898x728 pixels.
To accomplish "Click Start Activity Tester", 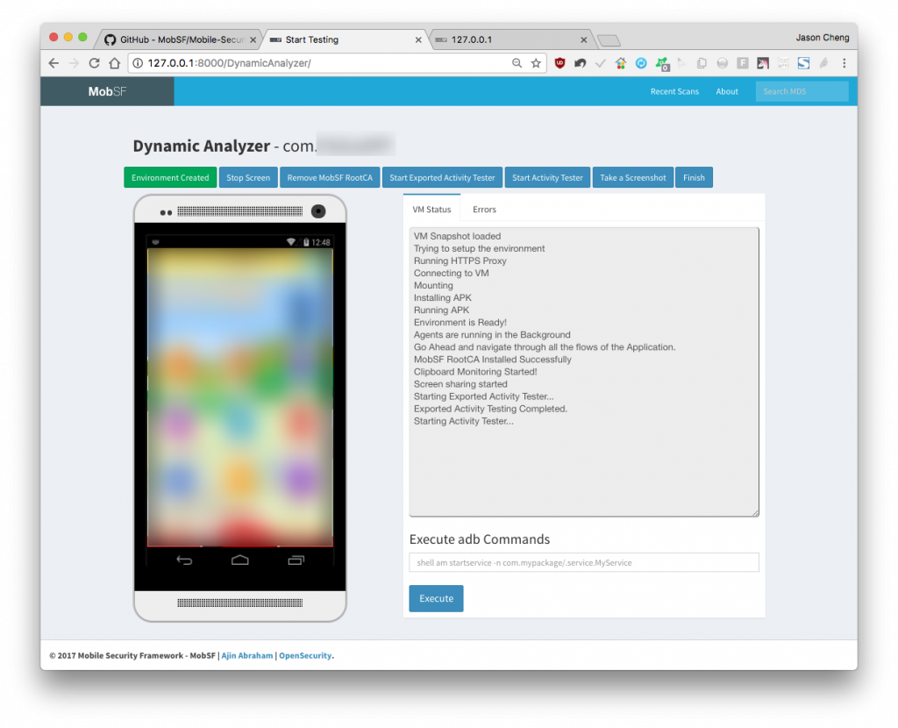I will point(547,177).
